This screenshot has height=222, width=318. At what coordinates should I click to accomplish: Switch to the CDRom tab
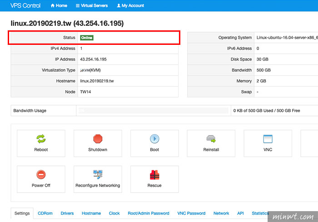pyautogui.click(x=45, y=213)
